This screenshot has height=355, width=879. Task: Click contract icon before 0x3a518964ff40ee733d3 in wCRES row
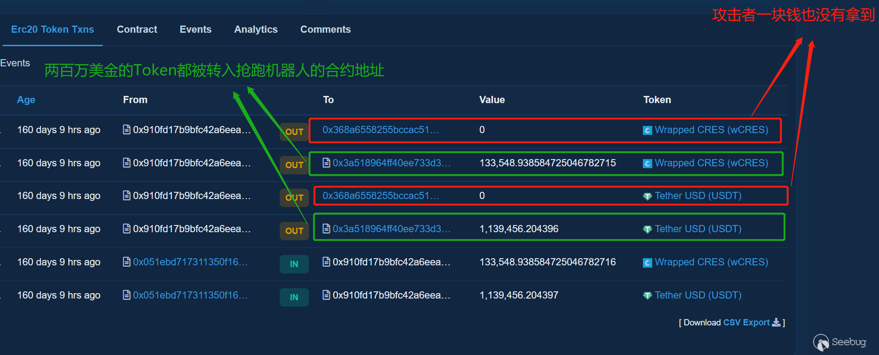pos(326,163)
